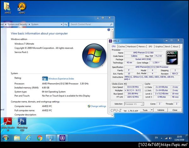The height and width of the screenshot is (148, 189).
Task: Click the Change settings link
Action: tap(98, 106)
